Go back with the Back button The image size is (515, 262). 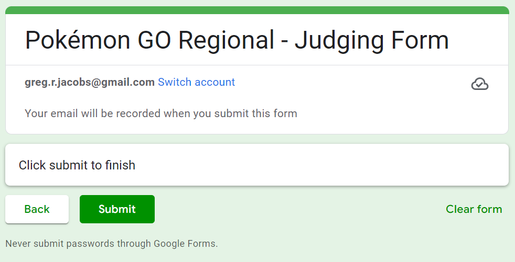tap(37, 209)
